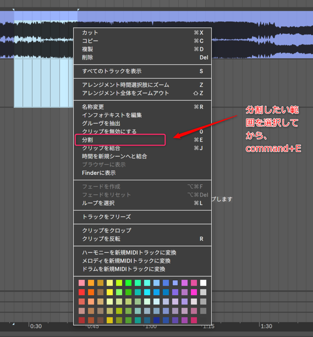Click クリップを結合 (Consolidate) entry
Image resolution: width=313 pixels, height=337 pixels.
coord(101,148)
